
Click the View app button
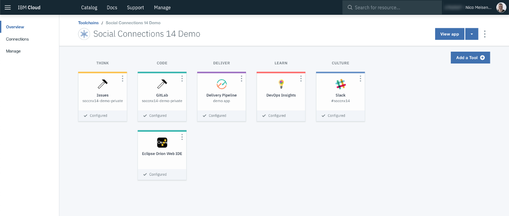click(450, 34)
